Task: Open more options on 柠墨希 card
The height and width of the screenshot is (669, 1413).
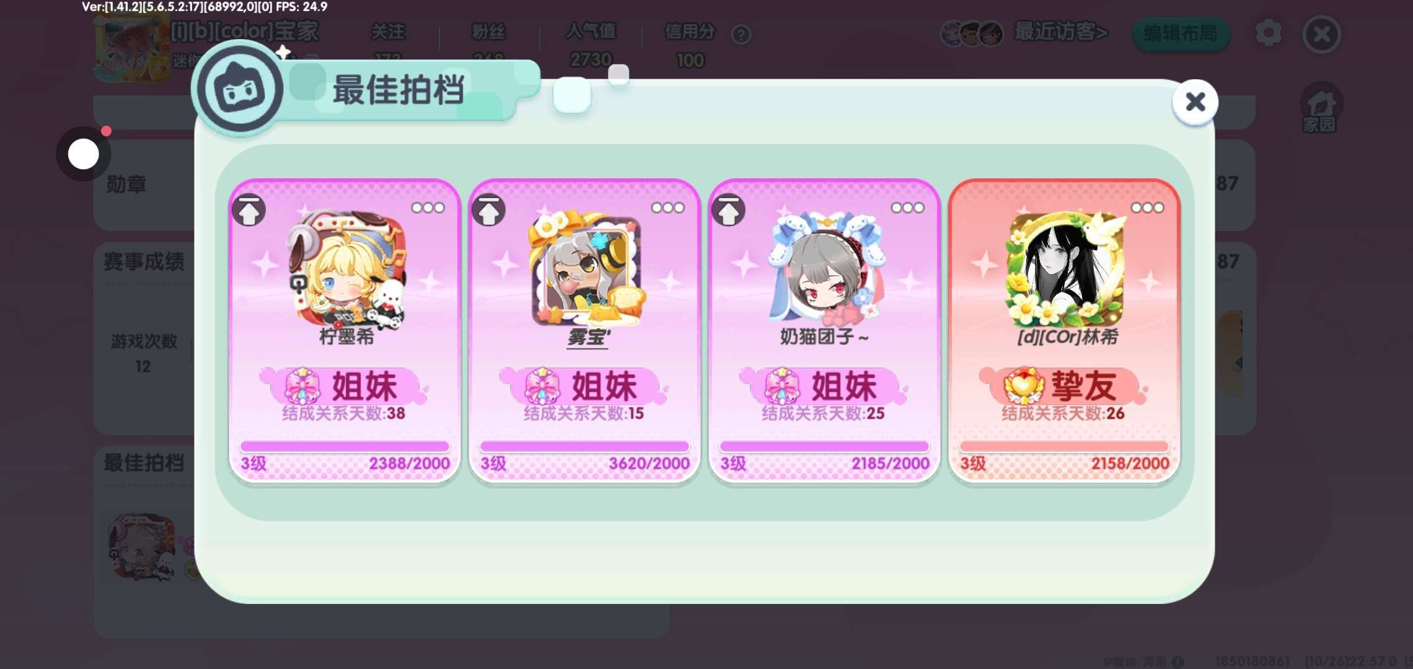Action: [428, 208]
